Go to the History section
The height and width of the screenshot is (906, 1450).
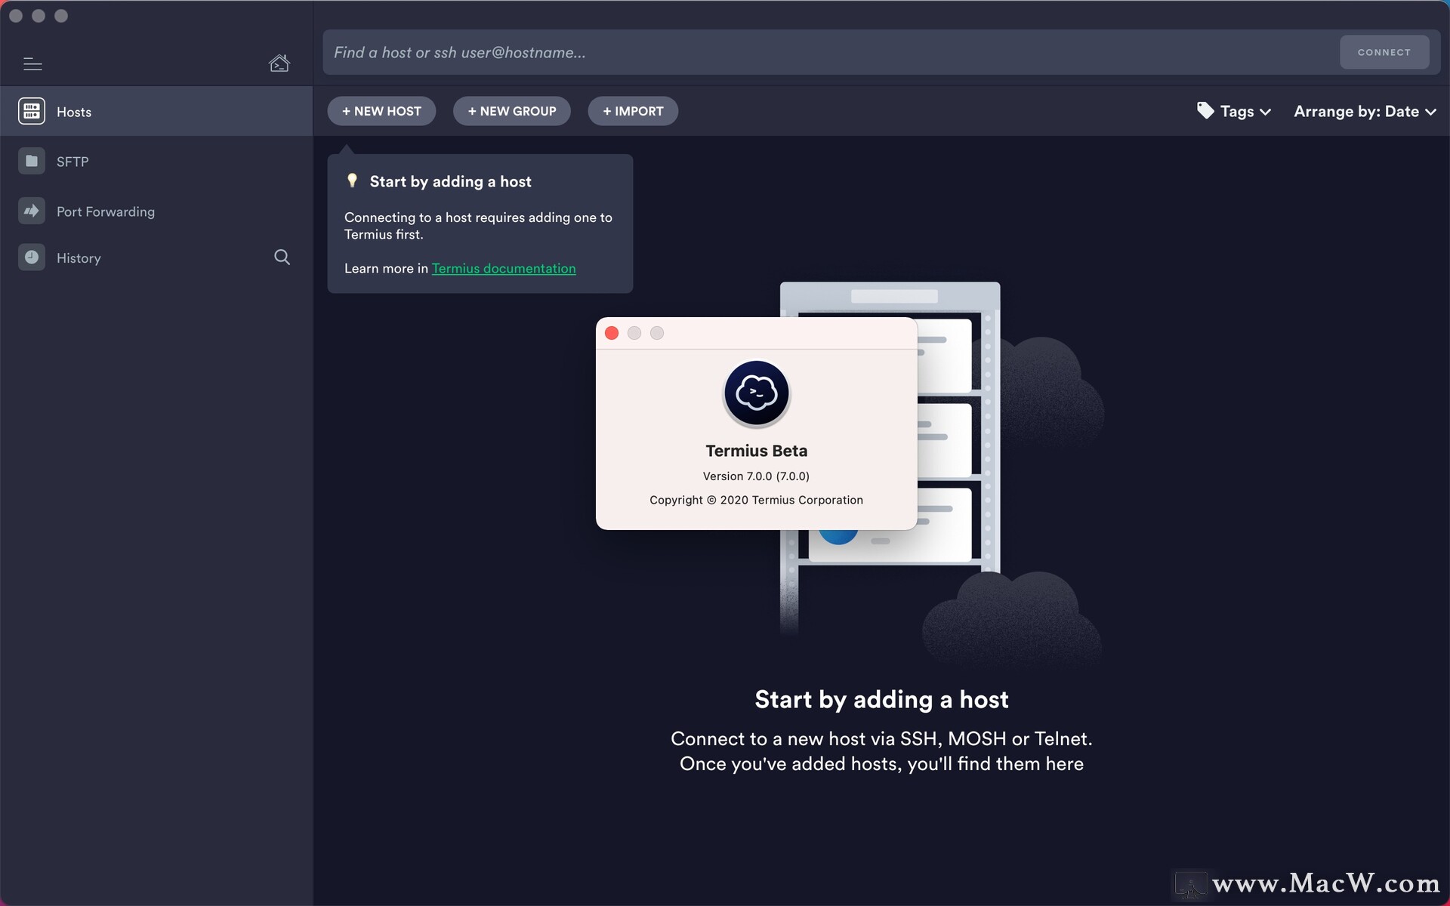(79, 258)
